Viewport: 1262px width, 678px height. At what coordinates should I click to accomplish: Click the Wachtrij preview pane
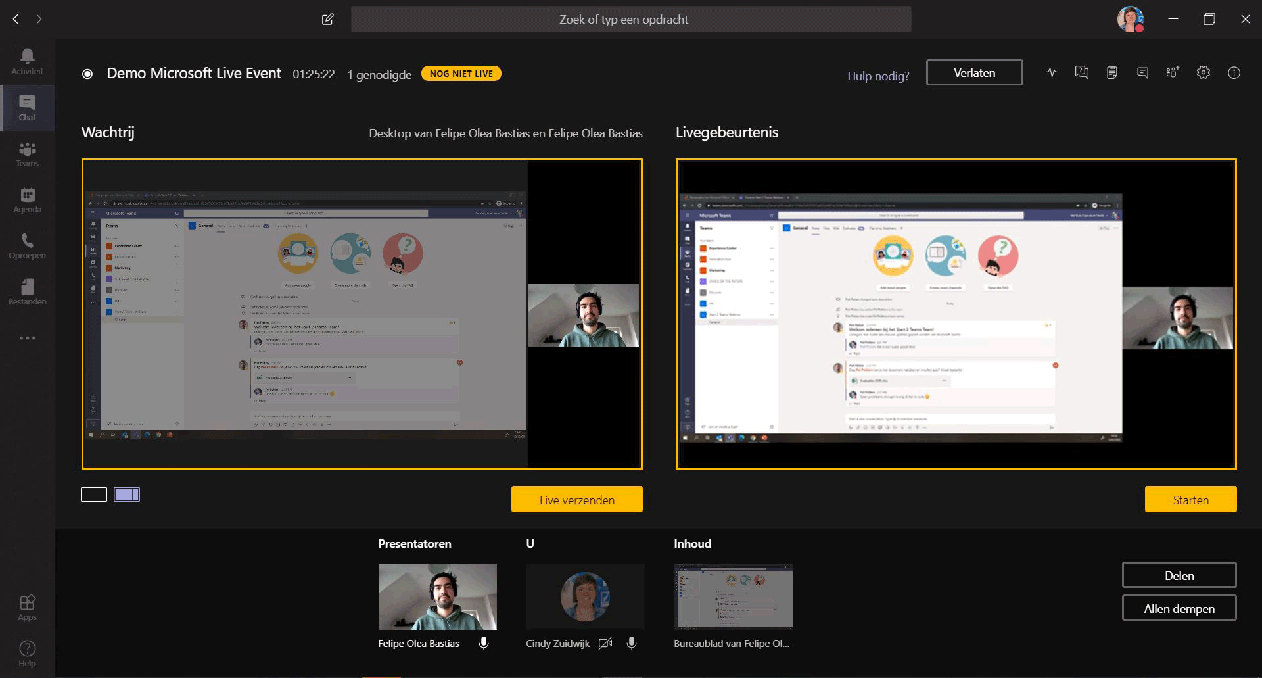(x=362, y=314)
